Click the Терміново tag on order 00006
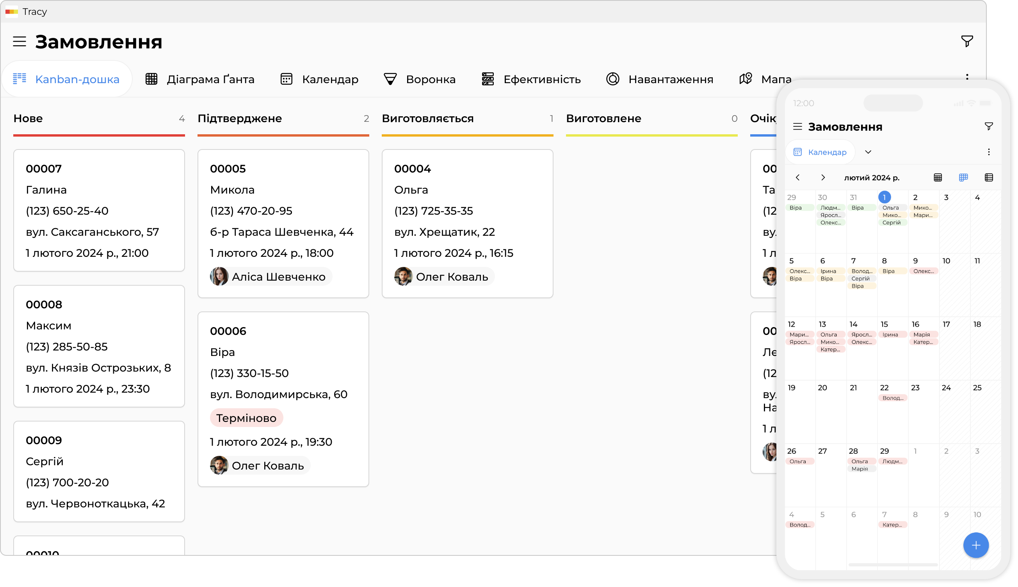This screenshot has height=587, width=1018. point(246,418)
